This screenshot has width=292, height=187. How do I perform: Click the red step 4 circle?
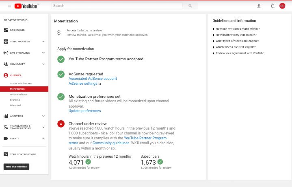(61, 124)
